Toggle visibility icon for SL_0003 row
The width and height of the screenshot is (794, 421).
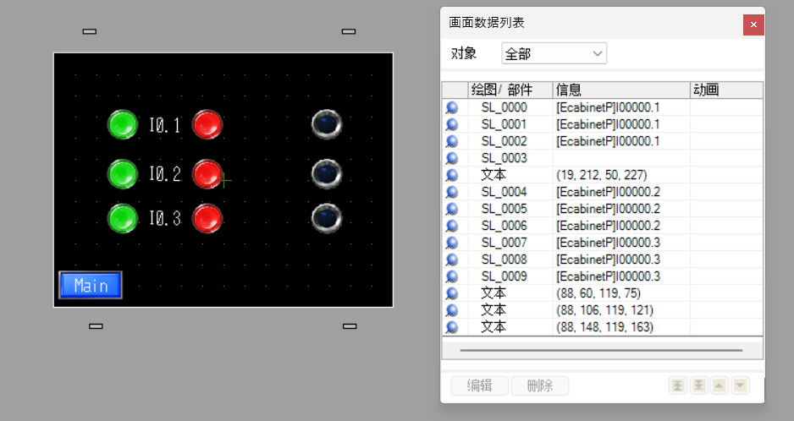coord(452,158)
